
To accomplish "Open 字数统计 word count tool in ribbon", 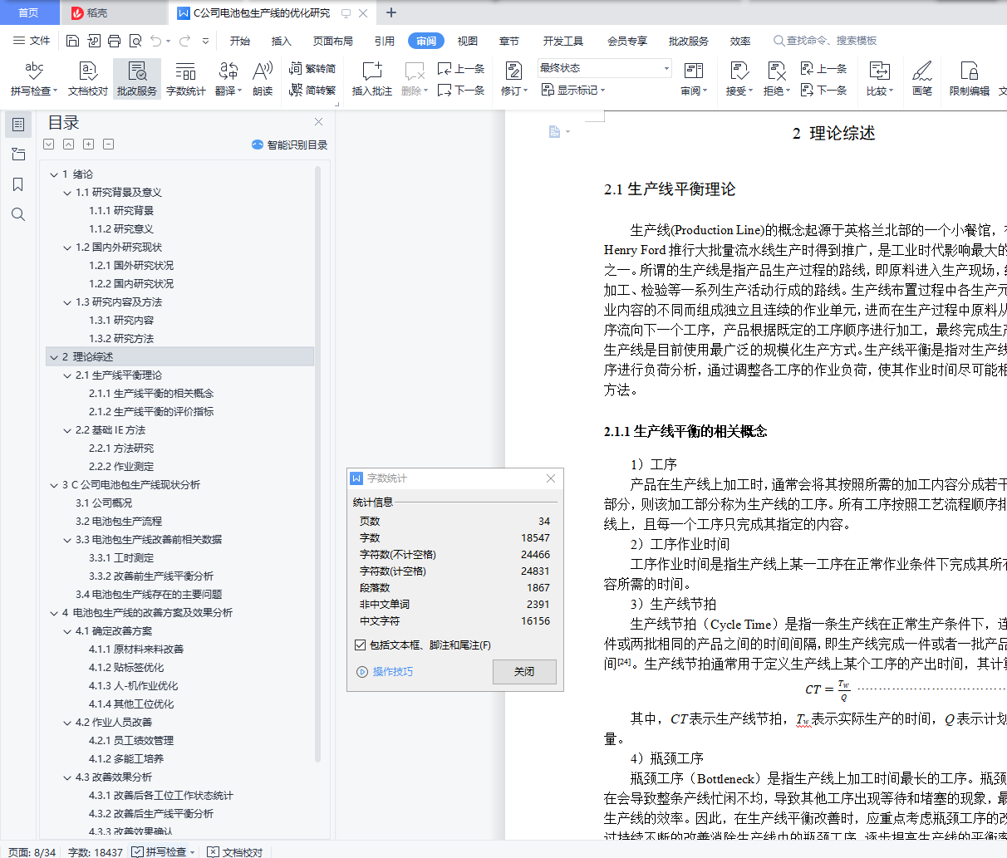I will pyautogui.click(x=186, y=79).
